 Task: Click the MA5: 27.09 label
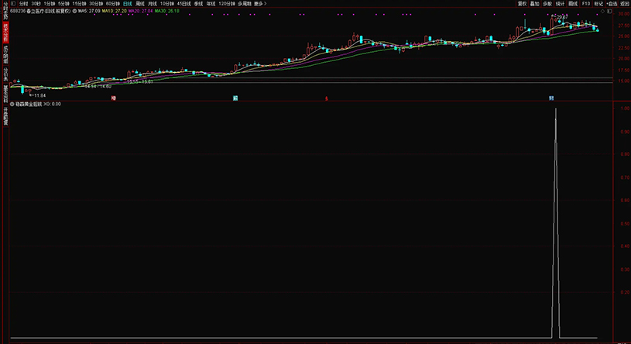(x=89, y=12)
